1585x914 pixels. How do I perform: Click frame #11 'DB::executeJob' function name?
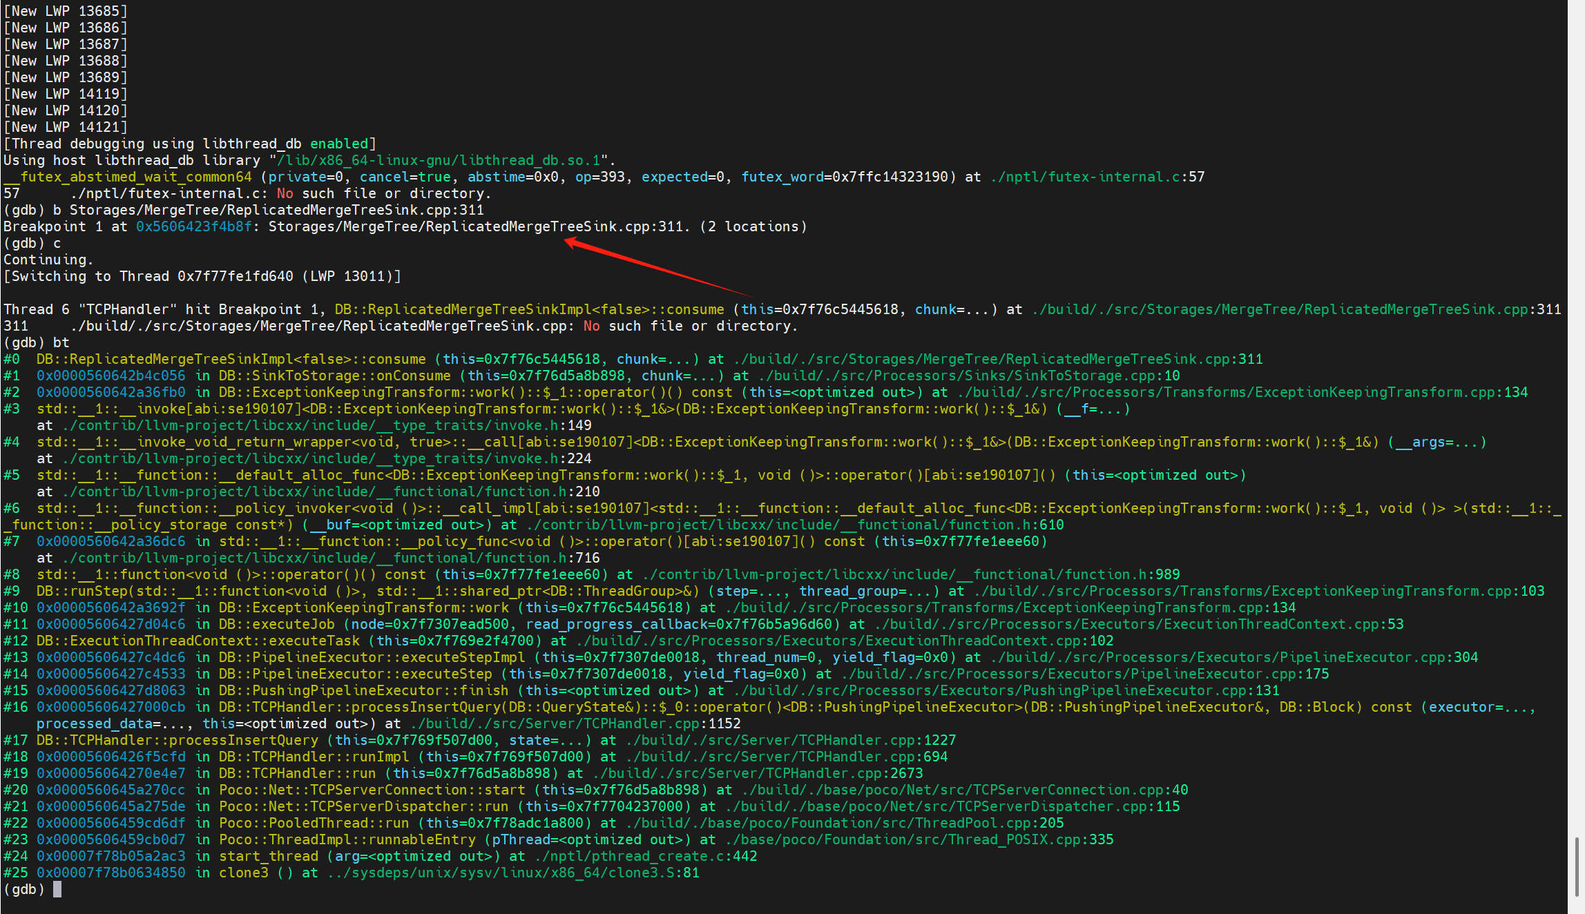click(277, 624)
